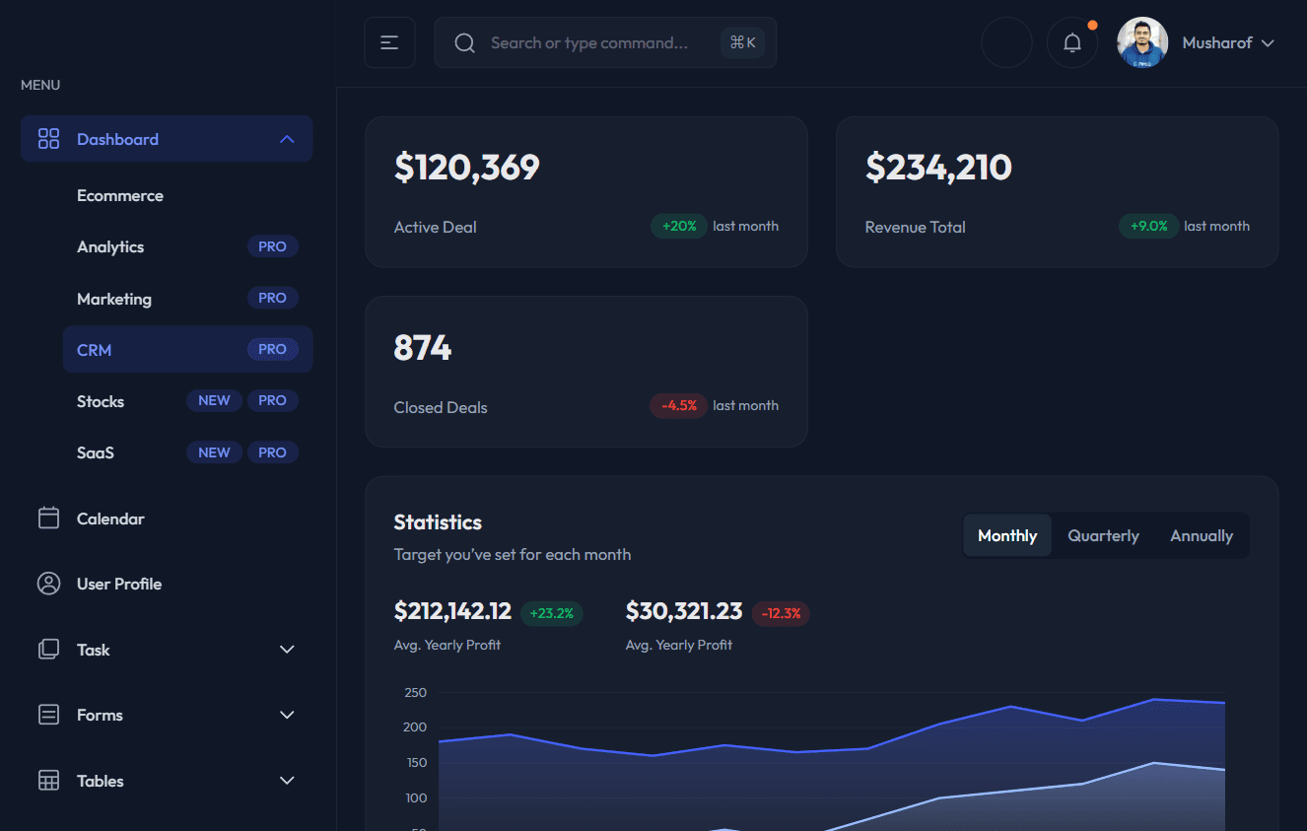Open notifications with the bell icon

(x=1072, y=42)
